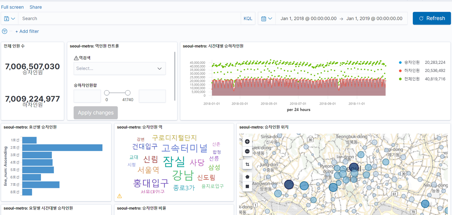Click the maximum 승하차인원합 input box

point(152,96)
